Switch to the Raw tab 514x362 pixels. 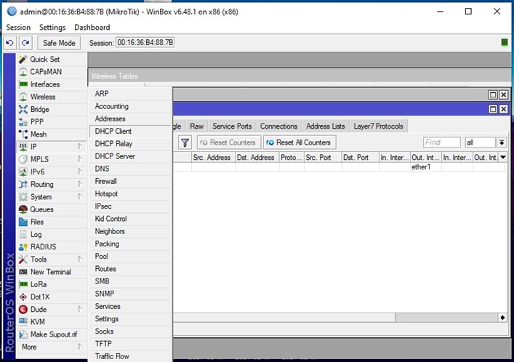[x=197, y=126]
